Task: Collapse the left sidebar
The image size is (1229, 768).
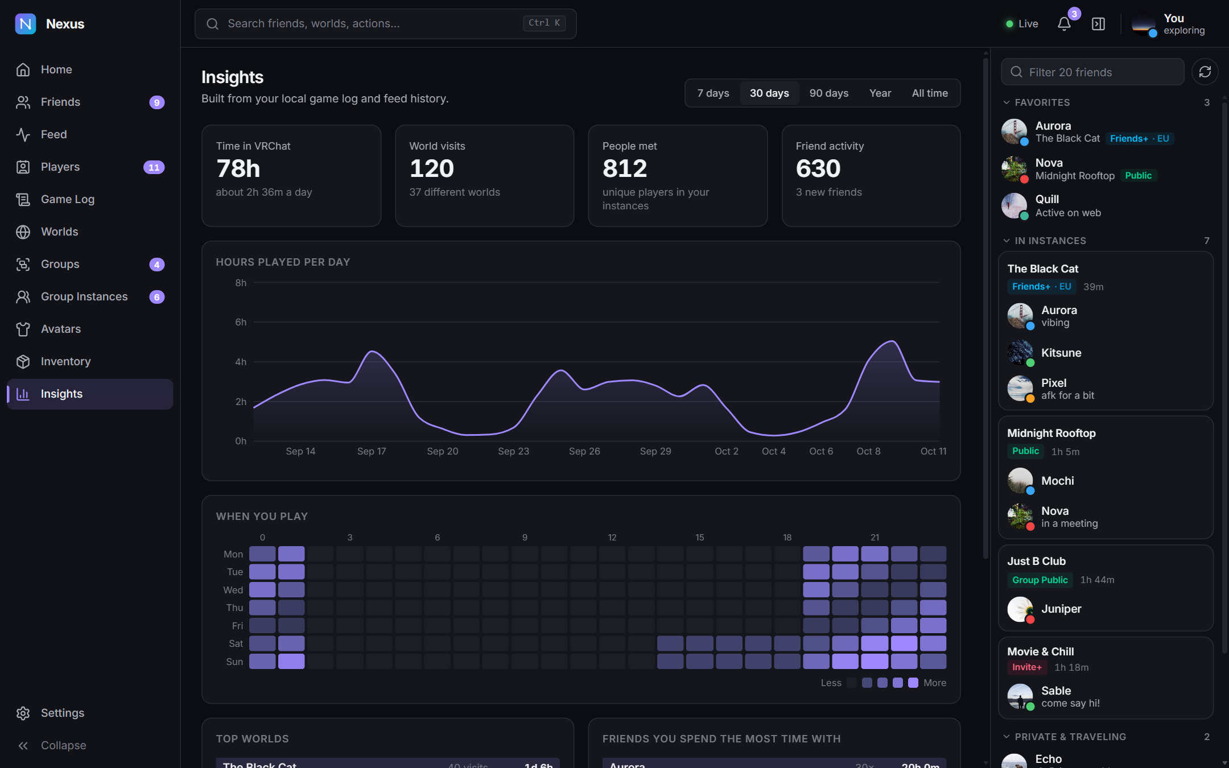Action: (90, 745)
